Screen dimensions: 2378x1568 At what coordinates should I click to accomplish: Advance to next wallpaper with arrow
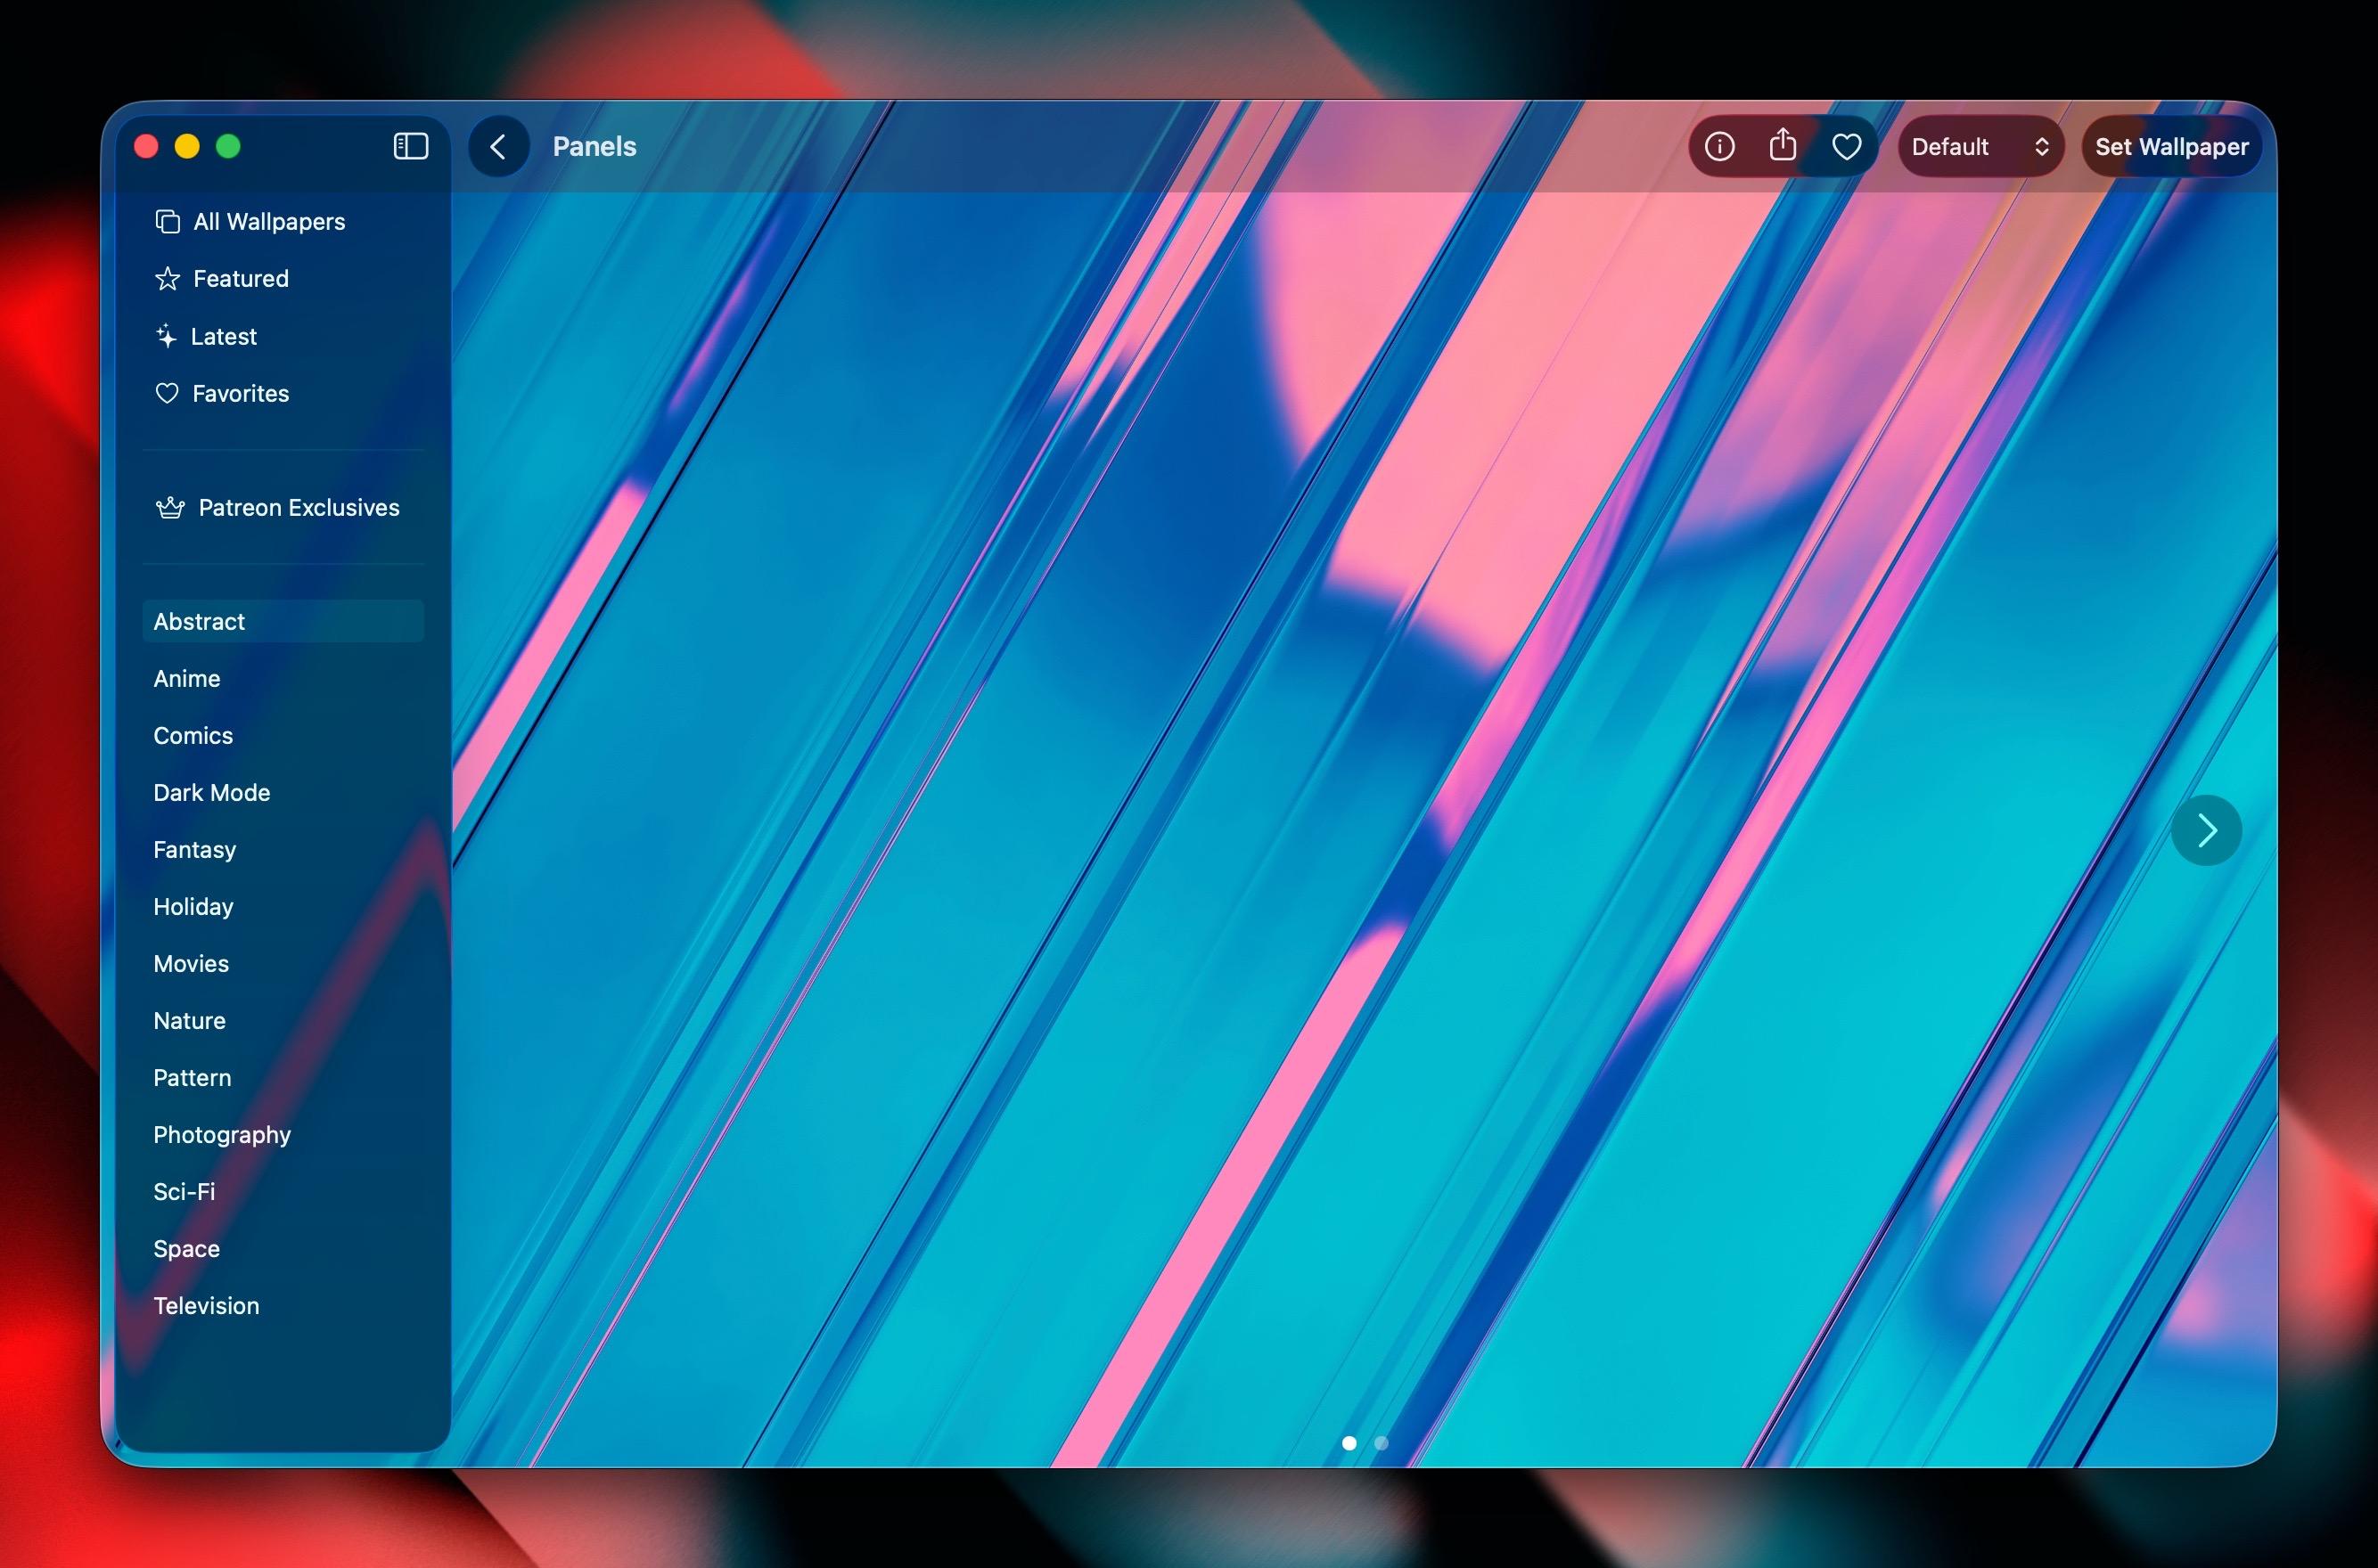point(2206,830)
